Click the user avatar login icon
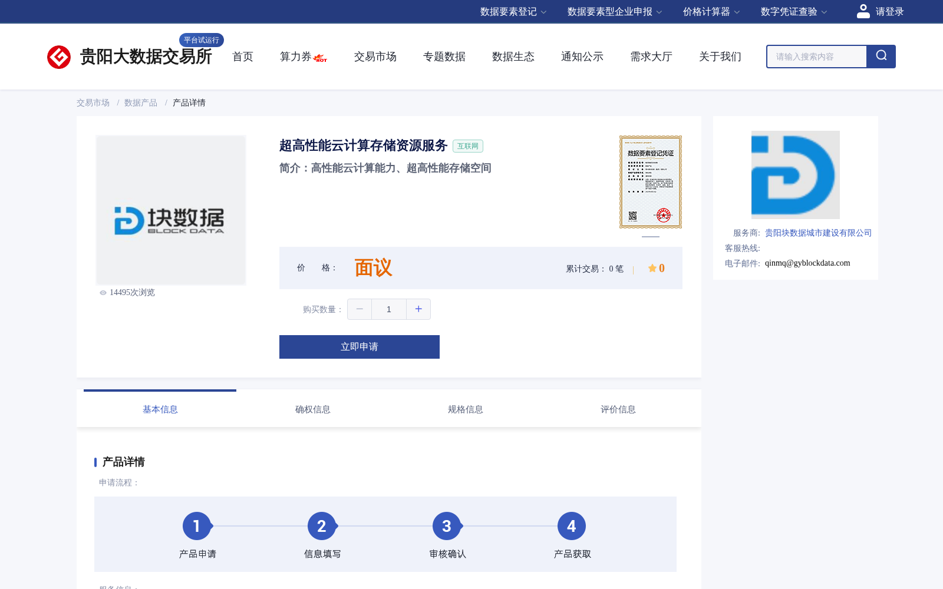This screenshot has height=589, width=943. [863, 11]
